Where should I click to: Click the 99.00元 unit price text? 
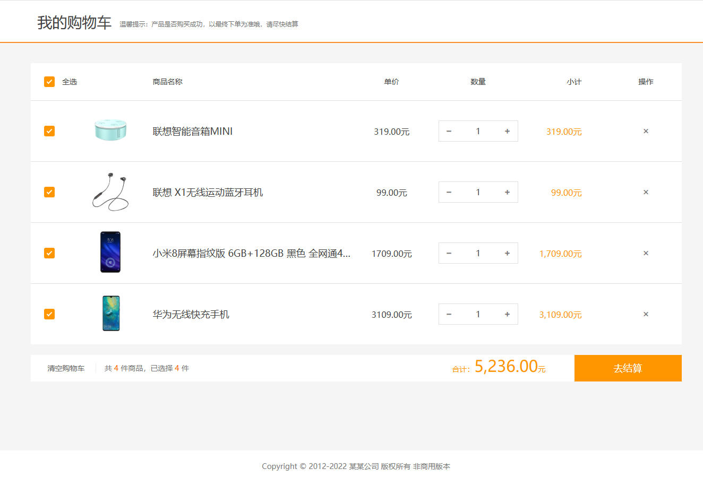tap(392, 193)
